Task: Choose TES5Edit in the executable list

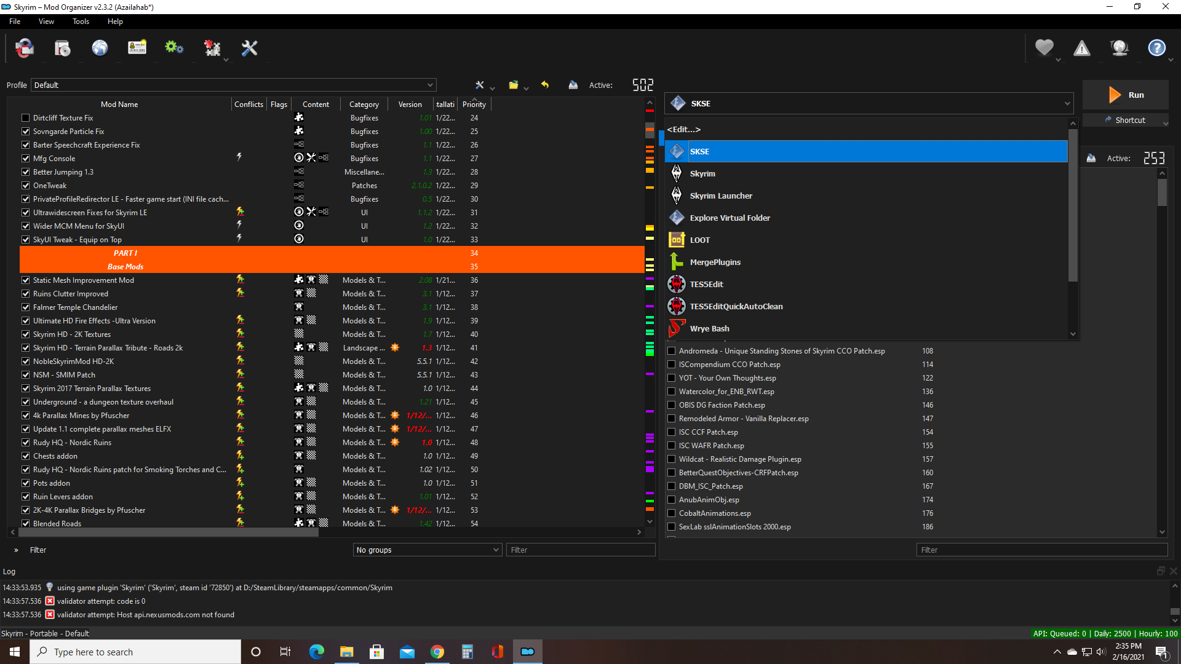Action: coord(867,284)
